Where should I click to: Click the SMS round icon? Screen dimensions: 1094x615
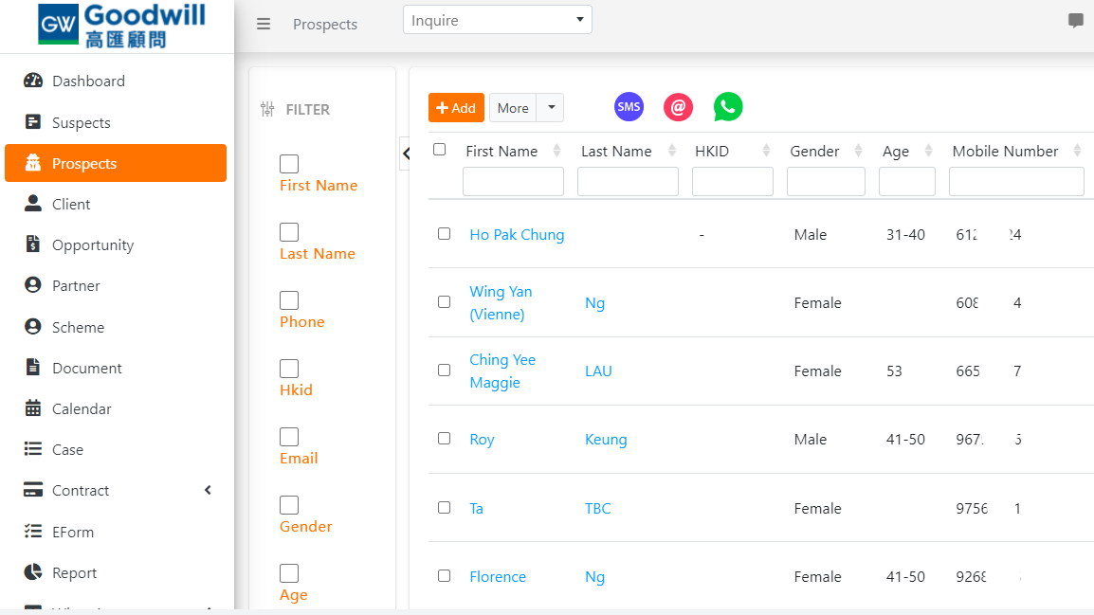pos(629,107)
